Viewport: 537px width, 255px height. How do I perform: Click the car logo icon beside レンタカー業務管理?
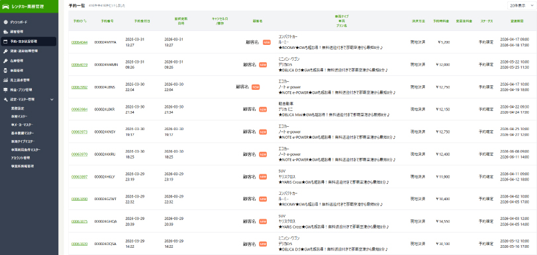[x=6, y=6]
